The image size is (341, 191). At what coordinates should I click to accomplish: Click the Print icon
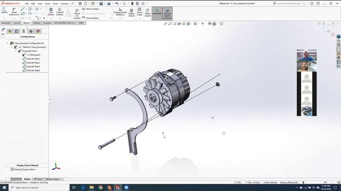pyautogui.click(x=109, y=4)
